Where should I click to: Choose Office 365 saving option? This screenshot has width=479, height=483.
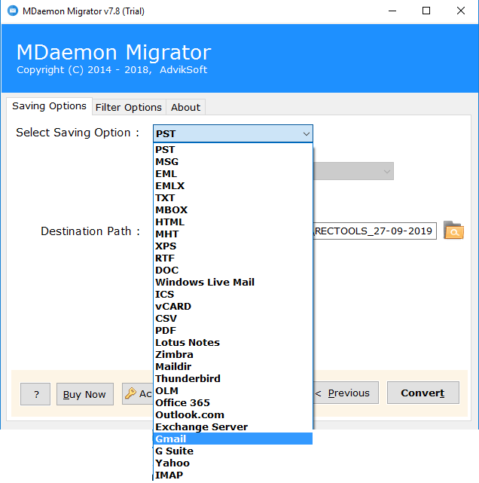233,402
